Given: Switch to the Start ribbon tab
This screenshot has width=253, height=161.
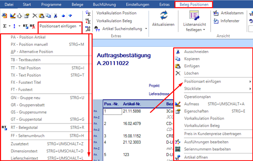Looking at the screenshot, I should click(27, 4).
